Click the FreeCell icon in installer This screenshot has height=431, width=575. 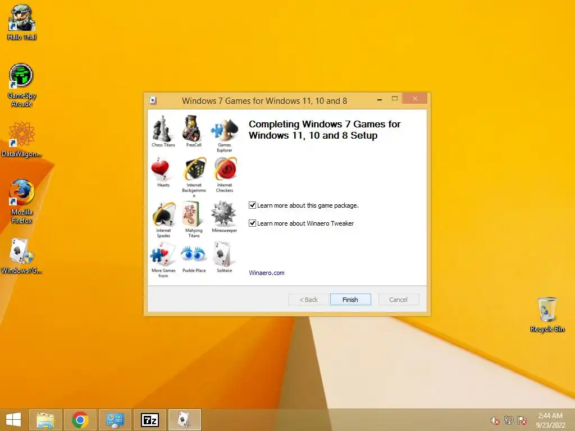(193, 129)
